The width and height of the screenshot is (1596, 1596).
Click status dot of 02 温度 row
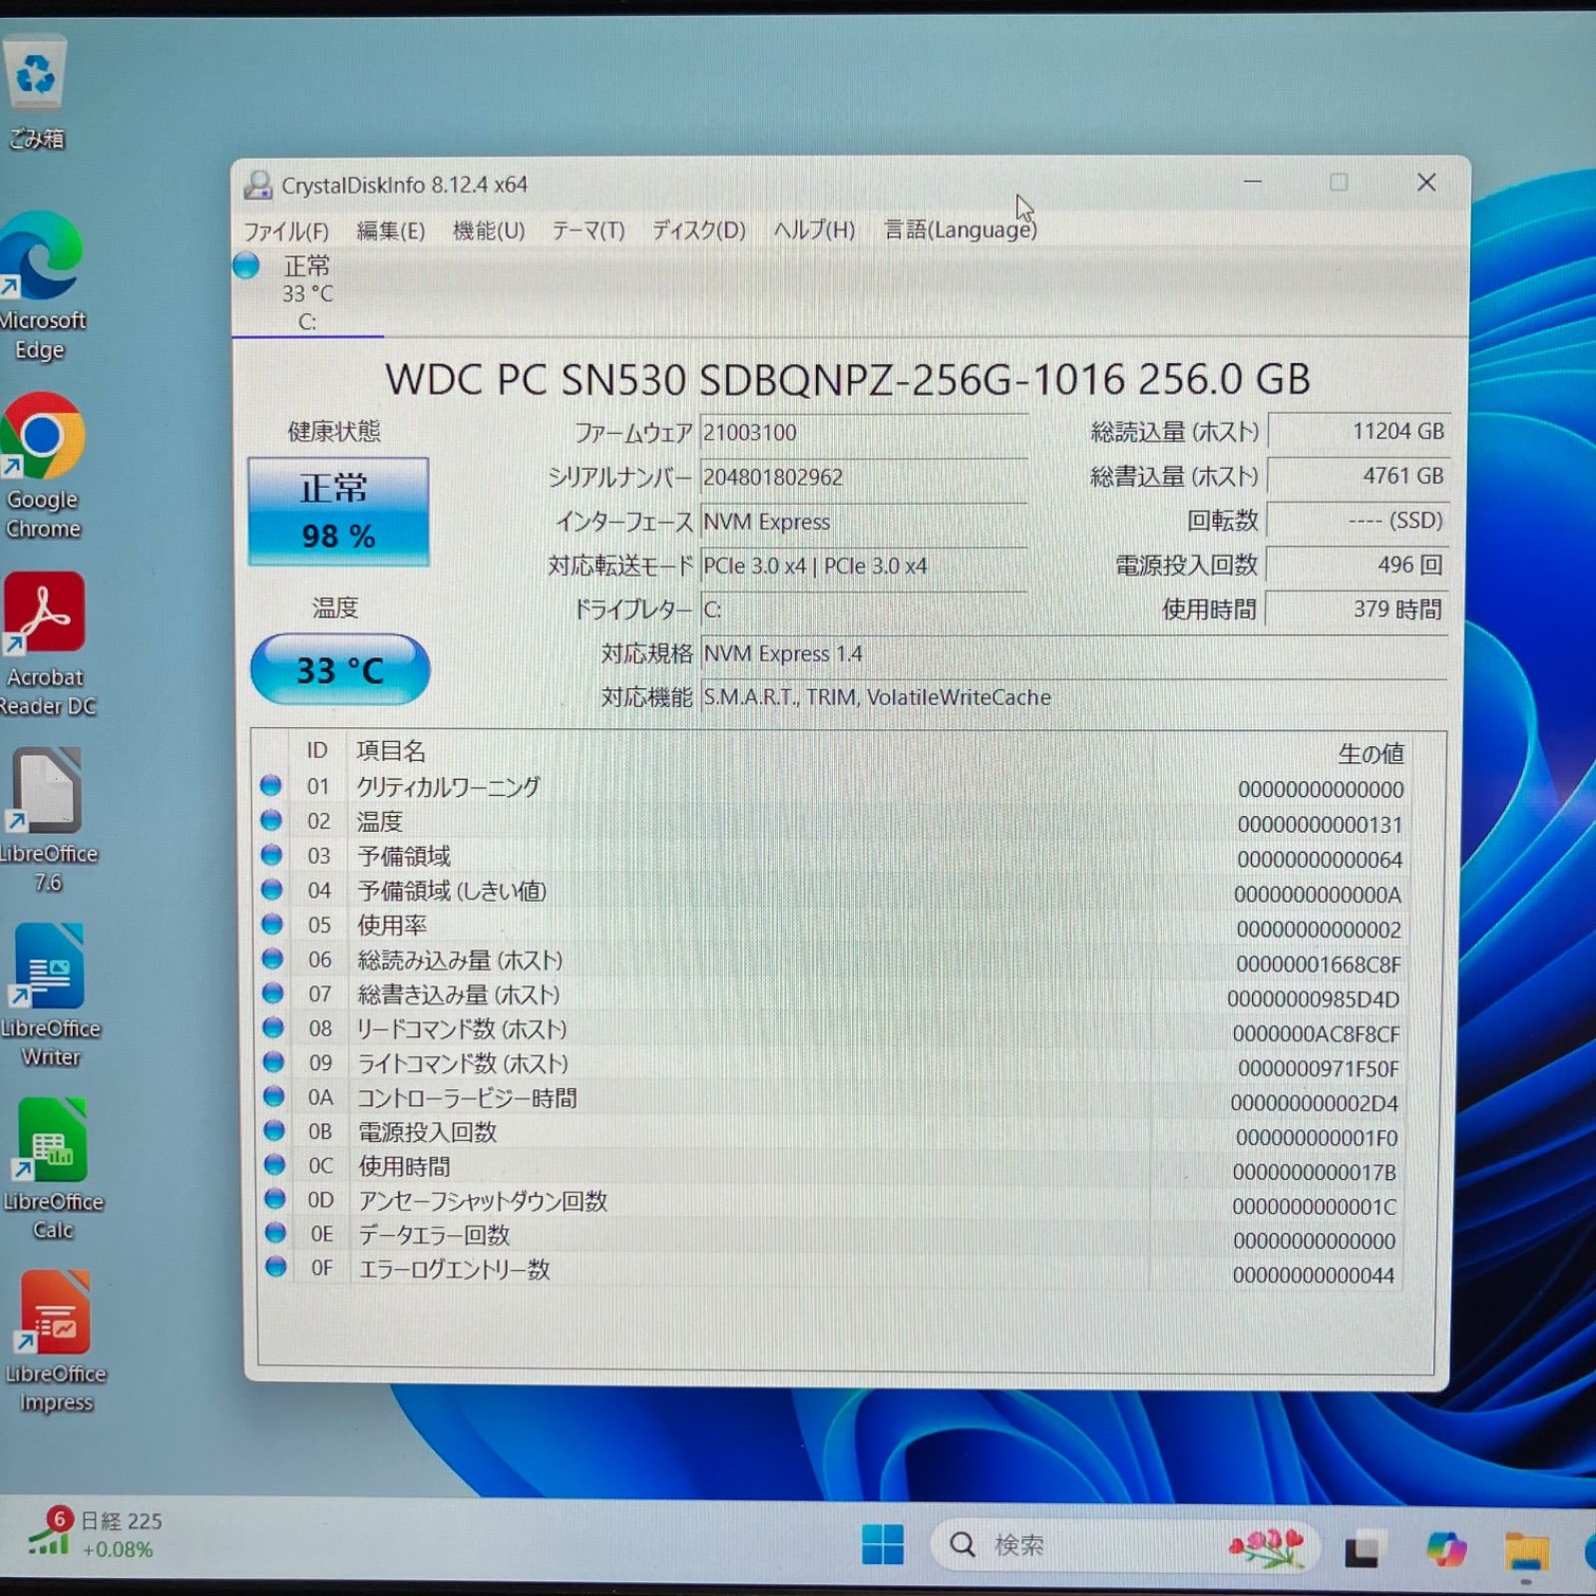(x=270, y=820)
